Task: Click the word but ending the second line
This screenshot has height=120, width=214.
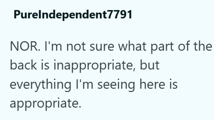Action: [150, 65]
